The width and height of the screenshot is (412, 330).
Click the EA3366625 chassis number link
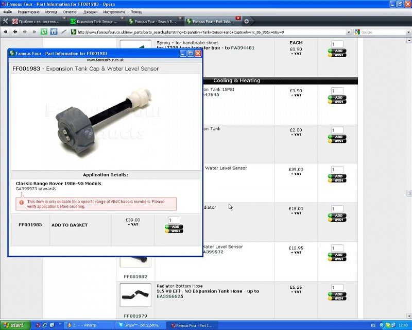click(170, 296)
